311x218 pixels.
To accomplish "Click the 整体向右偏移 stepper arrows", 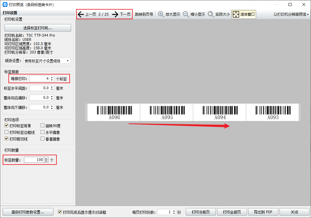I will click(52, 98).
